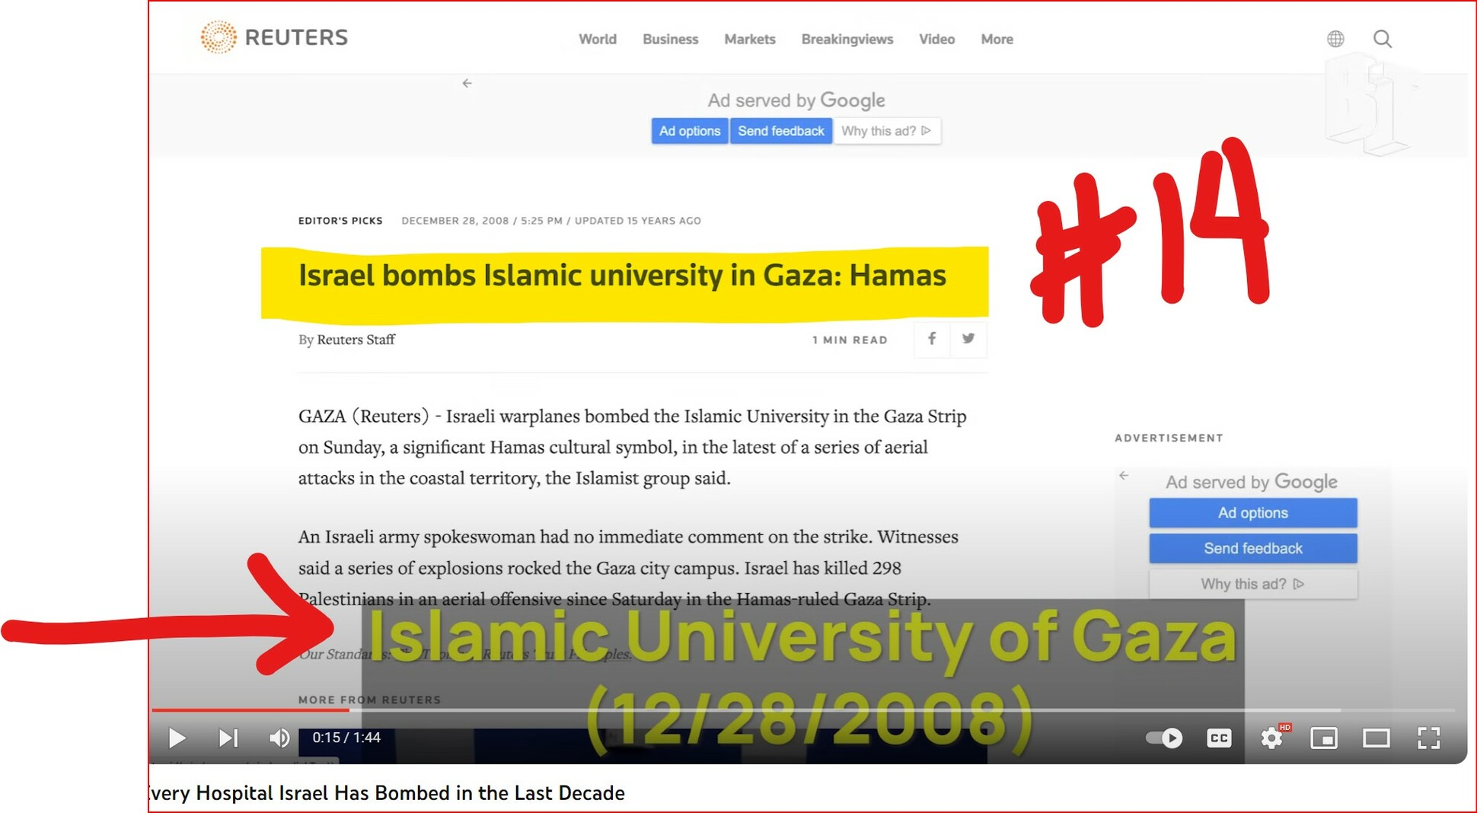Viewport: 1477px width, 813px height.
Task: Skip to the next video
Action: pyautogui.click(x=228, y=738)
